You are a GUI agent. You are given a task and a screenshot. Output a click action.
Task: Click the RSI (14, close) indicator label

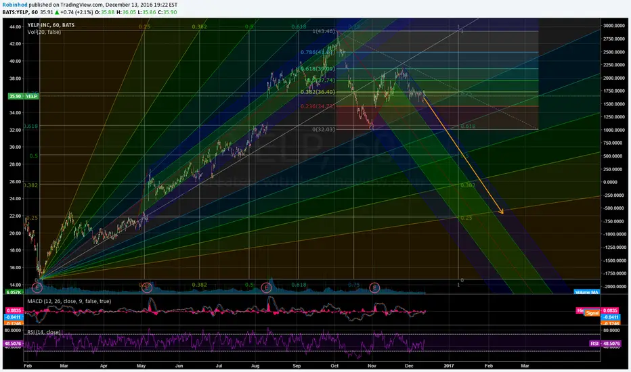click(43, 332)
